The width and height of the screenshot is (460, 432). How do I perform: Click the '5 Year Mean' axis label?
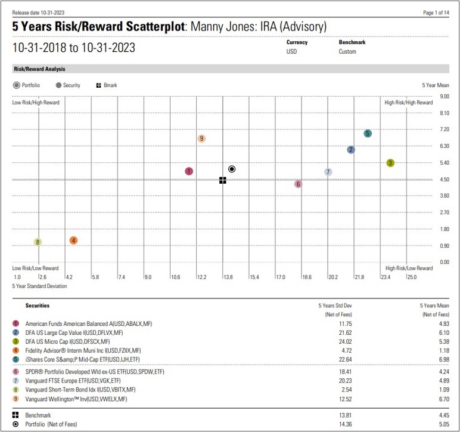[436, 85]
